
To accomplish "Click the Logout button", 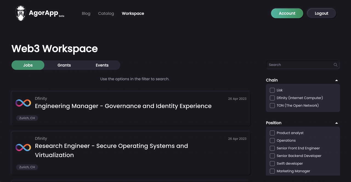I will pos(321,13).
